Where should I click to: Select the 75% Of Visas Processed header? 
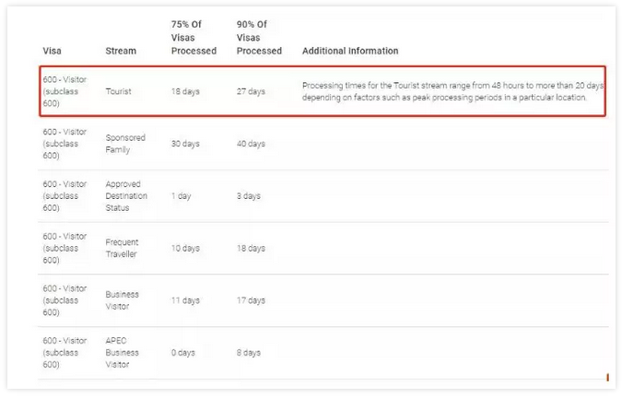194,37
